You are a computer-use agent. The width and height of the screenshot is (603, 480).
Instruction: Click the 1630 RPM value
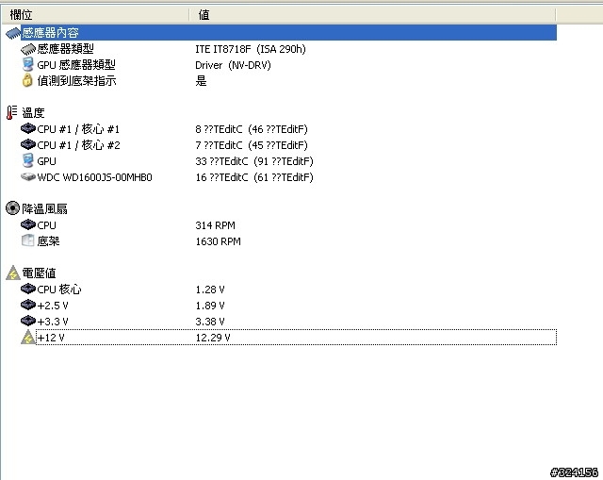pos(218,241)
